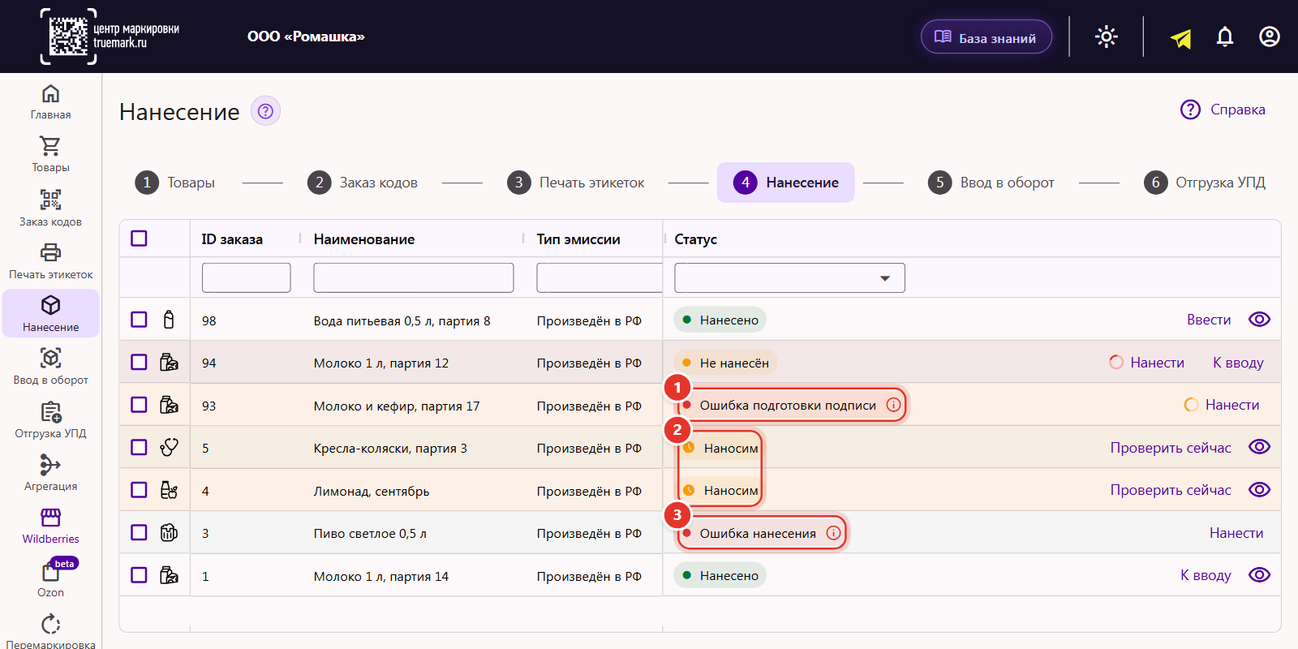Viewport: 1298px width, 649px height.
Task: Select checkbox for Пиво светлое 0,5 л
Action: [139, 532]
